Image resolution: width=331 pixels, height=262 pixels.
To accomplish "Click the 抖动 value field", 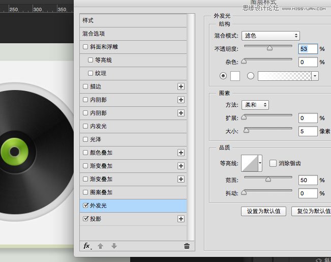I will (308, 193).
